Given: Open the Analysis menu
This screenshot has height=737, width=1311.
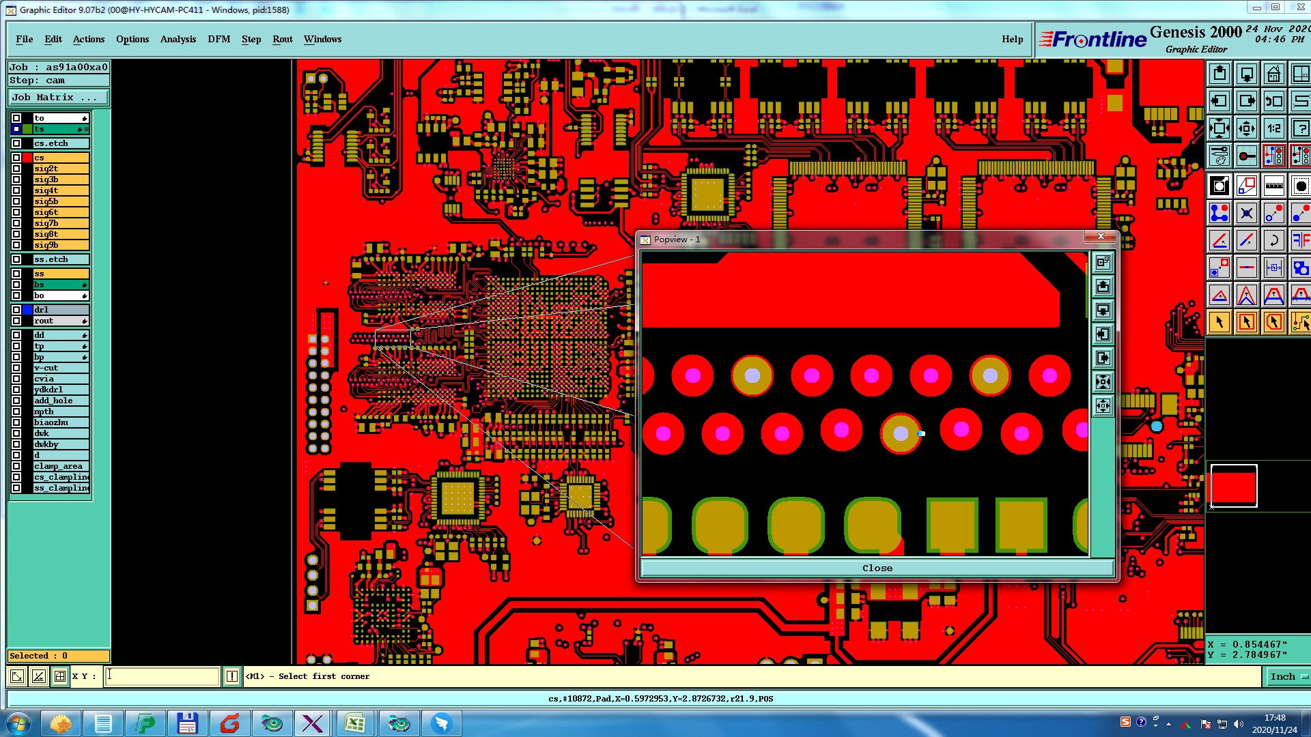Looking at the screenshot, I should tap(178, 39).
